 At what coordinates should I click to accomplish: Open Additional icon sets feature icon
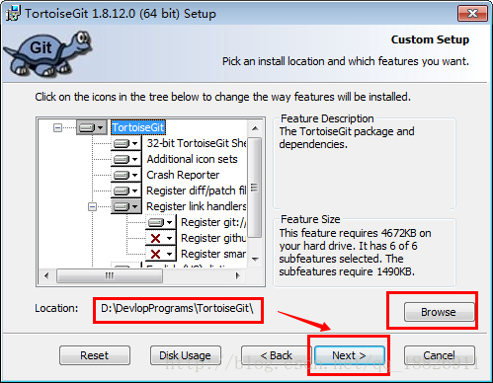click(x=125, y=159)
